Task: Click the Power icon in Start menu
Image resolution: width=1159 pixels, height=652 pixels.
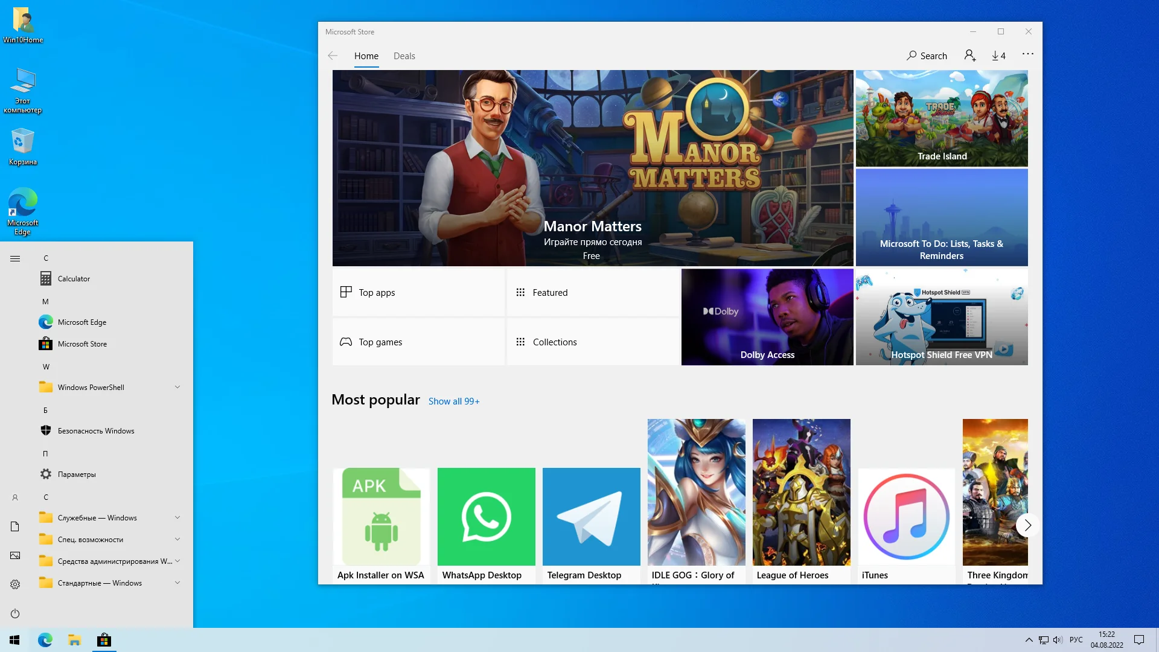Action: [x=15, y=613]
